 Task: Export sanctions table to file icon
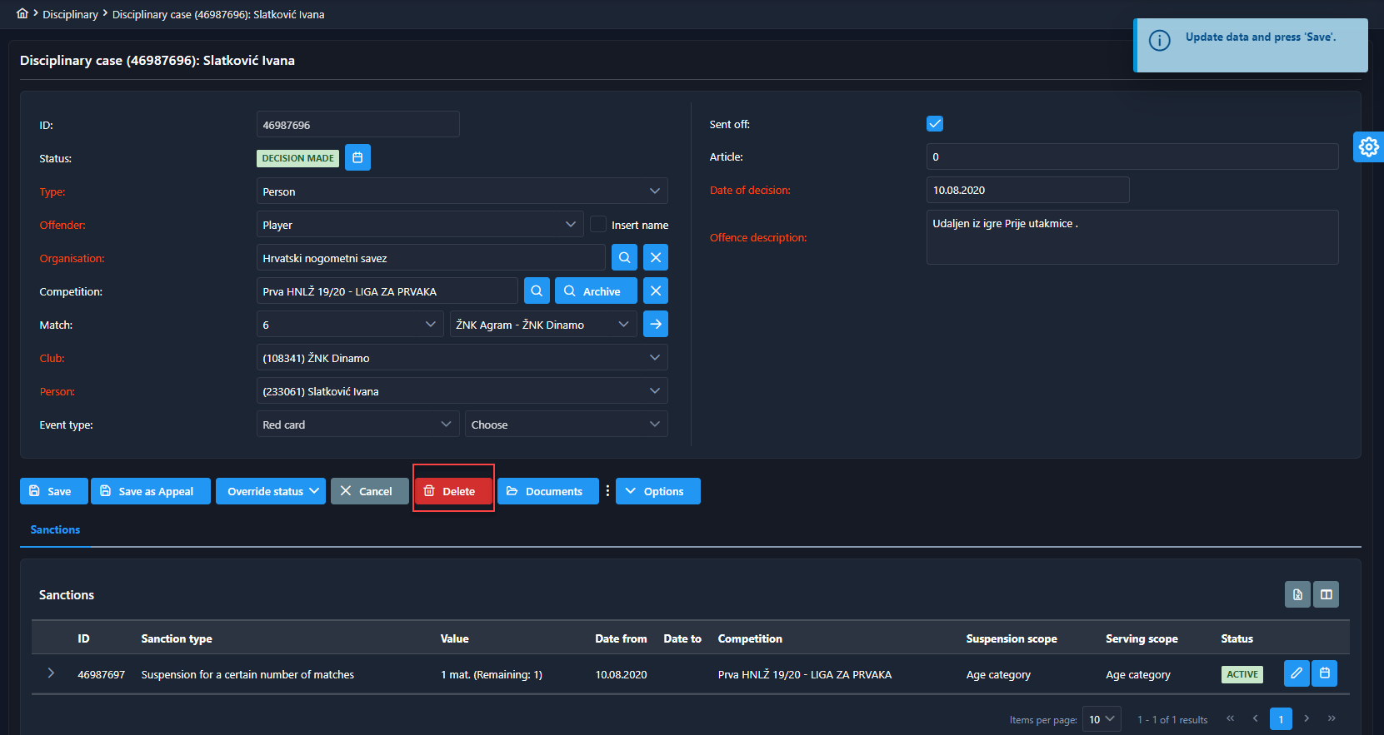1297,594
